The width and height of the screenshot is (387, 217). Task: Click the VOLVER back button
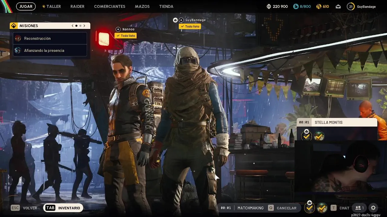click(30, 208)
